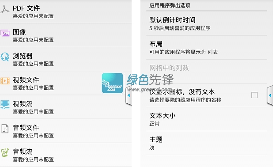This screenshot has width=276, height=167.
Task: Click 喜爱的应用未配置 under 浏览器
Action: point(33,64)
